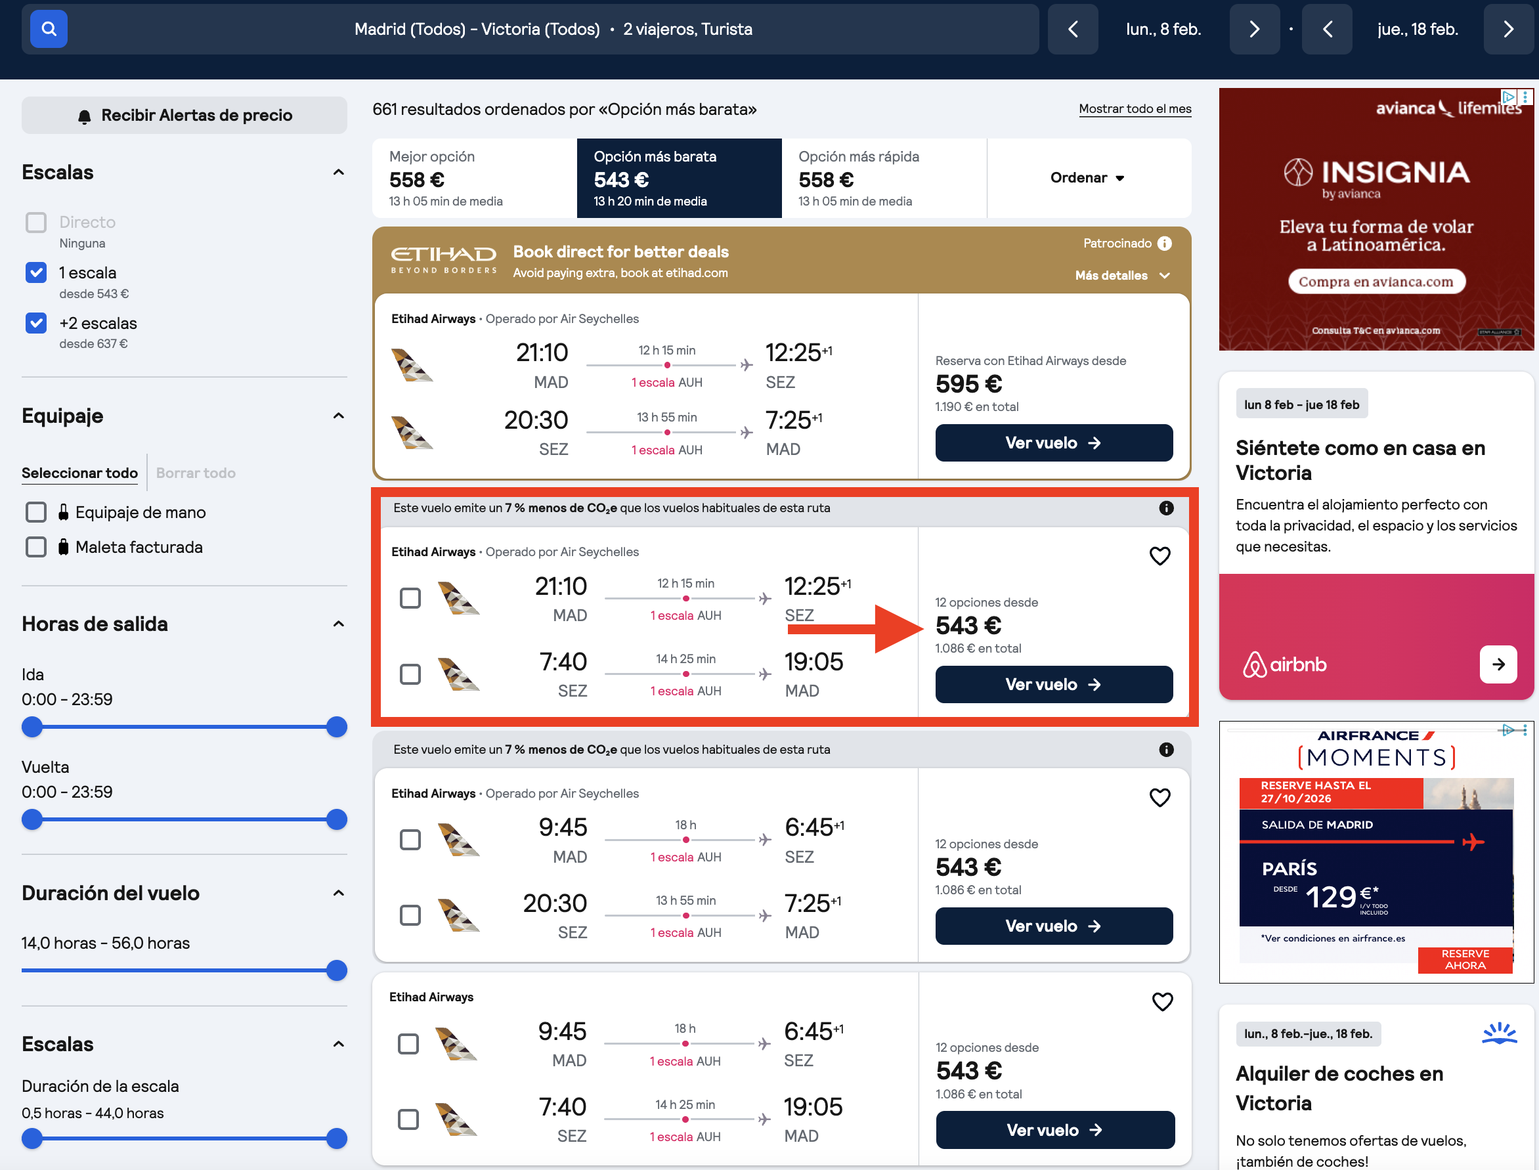Uncheck the +2 escalas filter
This screenshot has height=1170, width=1539.
36,323
